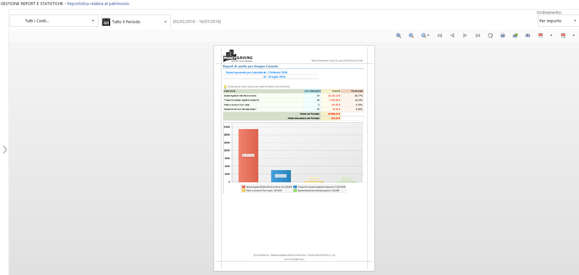Click the '82,56 €' chart bar label
The width and height of the screenshot is (579, 275).
coord(346,179)
